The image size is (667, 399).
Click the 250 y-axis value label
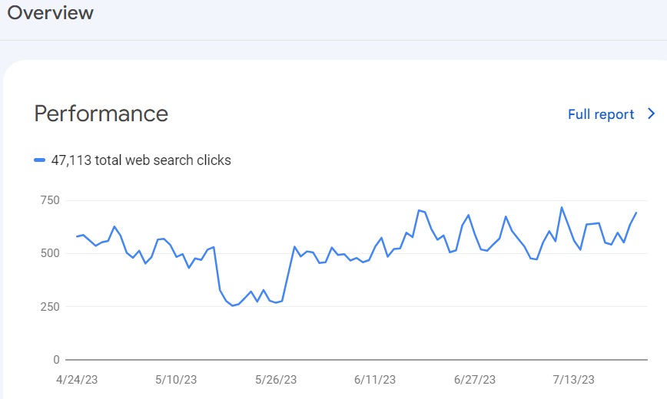tap(50, 306)
